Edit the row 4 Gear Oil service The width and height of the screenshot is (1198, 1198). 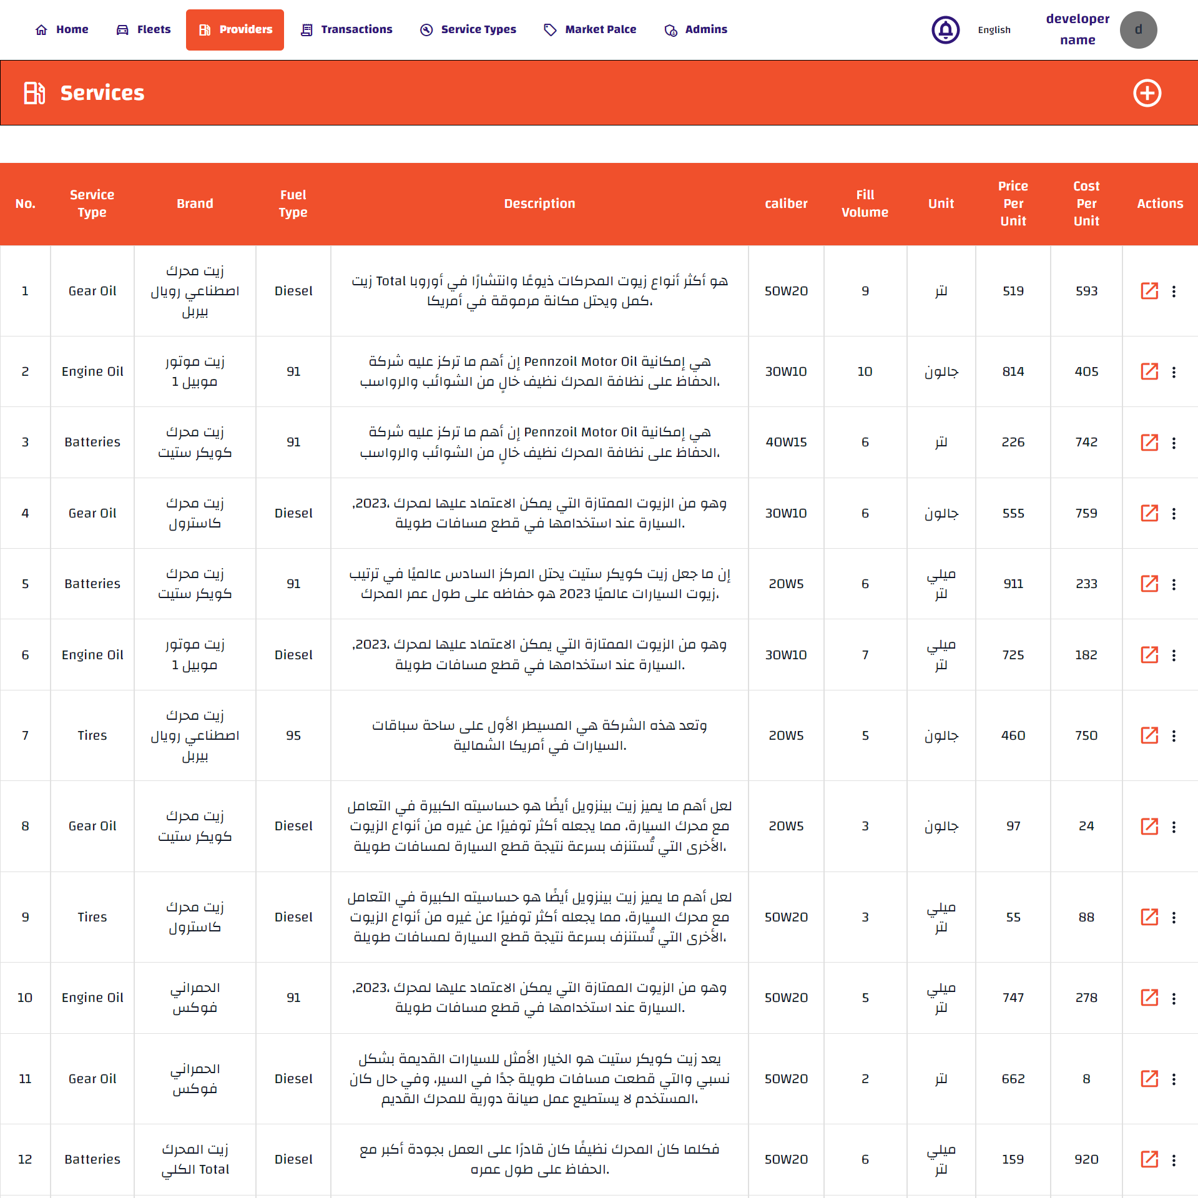click(x=1149, y=513)
